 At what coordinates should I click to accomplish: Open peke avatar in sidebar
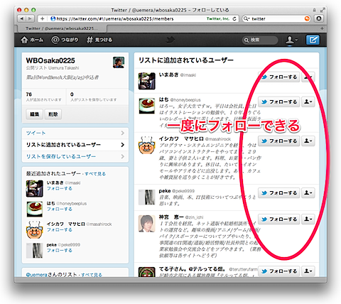[x=35, y=251]
